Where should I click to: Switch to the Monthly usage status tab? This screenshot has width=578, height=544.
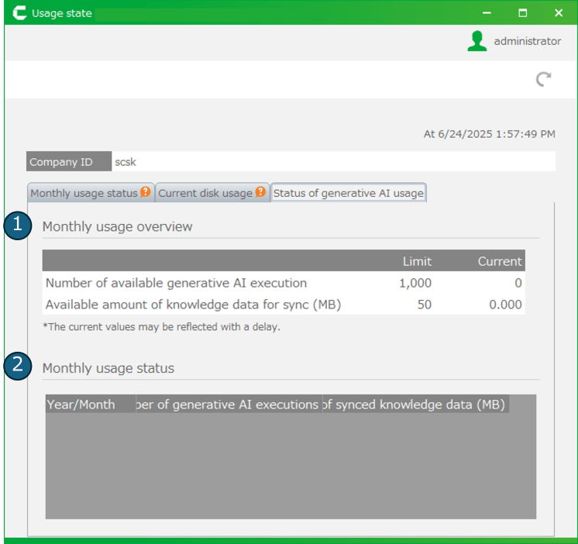(84, 193)
